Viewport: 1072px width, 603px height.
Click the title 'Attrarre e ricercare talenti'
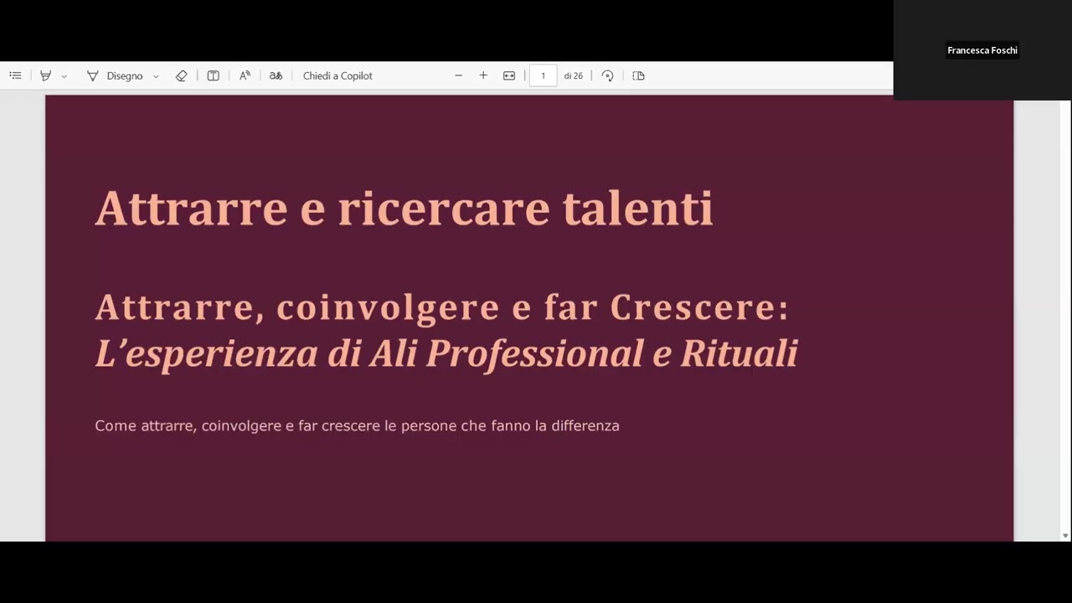404,209
